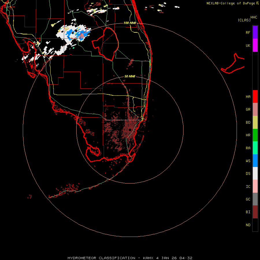Click the [CLAS] units label
The height and width of the screenshot is (260, 260).
[x=244, y=20]
